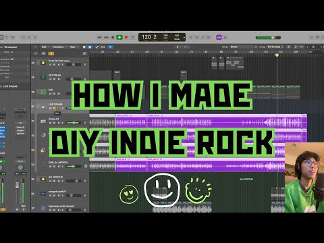Toggle the purple Count-in 1234 button
Viewport: 324px width, 243px height.
tap(219, 37)
